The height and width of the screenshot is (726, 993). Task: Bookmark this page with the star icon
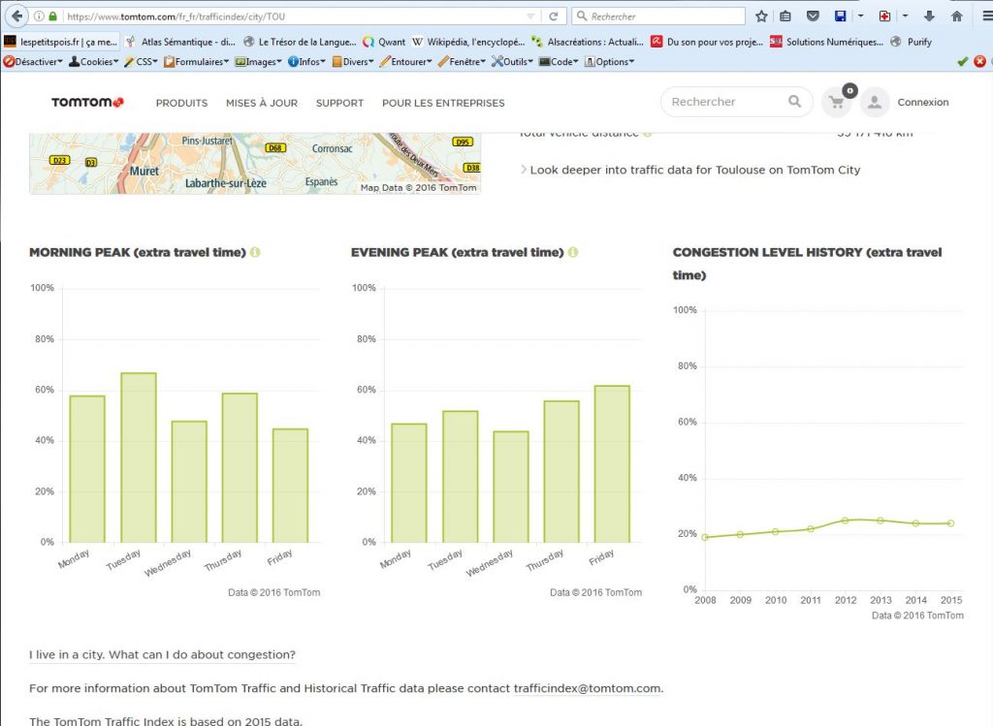click(761, 16)
